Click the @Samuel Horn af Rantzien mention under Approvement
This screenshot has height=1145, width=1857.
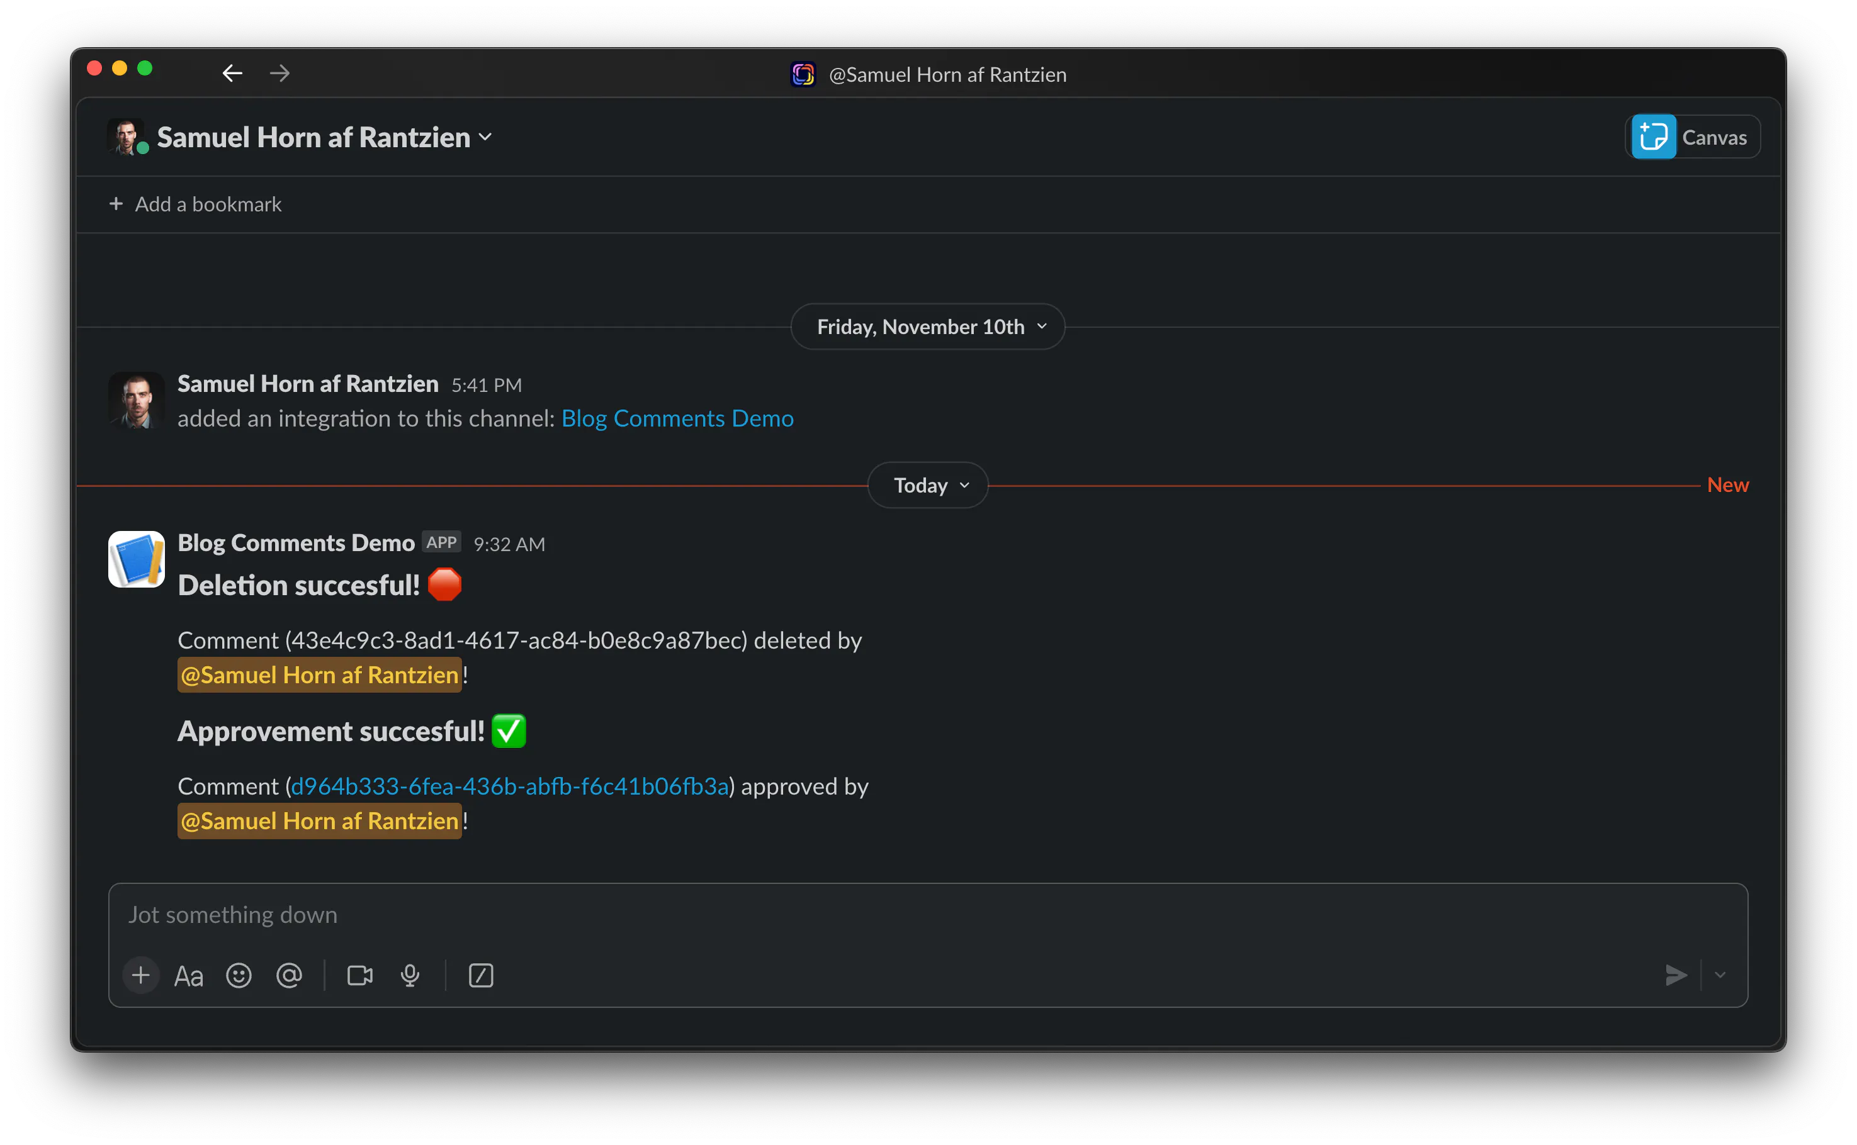tap(320, 821)
